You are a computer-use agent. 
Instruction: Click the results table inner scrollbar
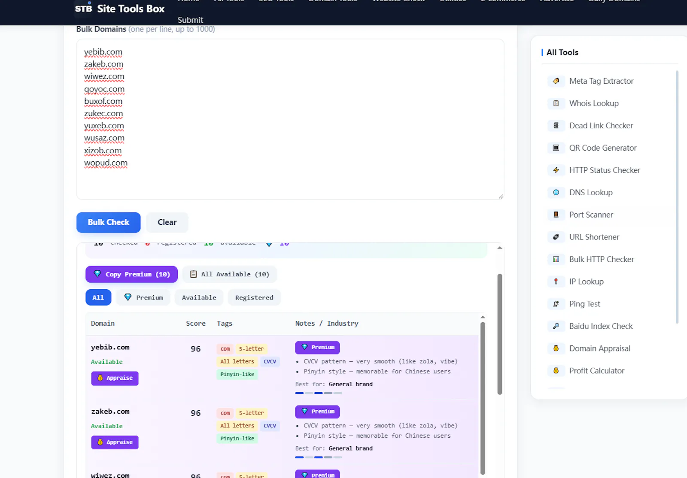tap(483, 398)
